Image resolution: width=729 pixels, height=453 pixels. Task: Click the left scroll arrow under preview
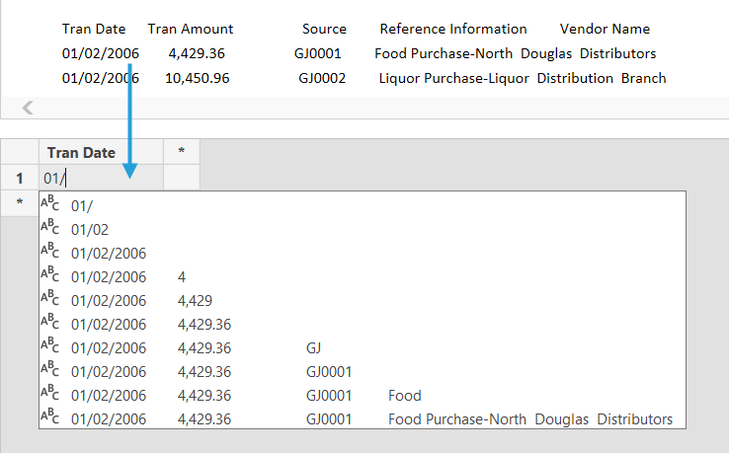[x=28, y=109]
